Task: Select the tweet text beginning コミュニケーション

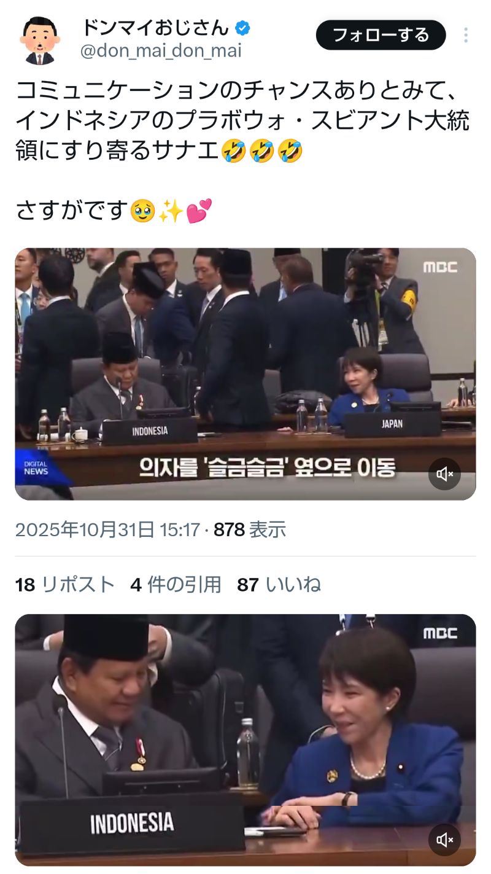Action: 242,121
